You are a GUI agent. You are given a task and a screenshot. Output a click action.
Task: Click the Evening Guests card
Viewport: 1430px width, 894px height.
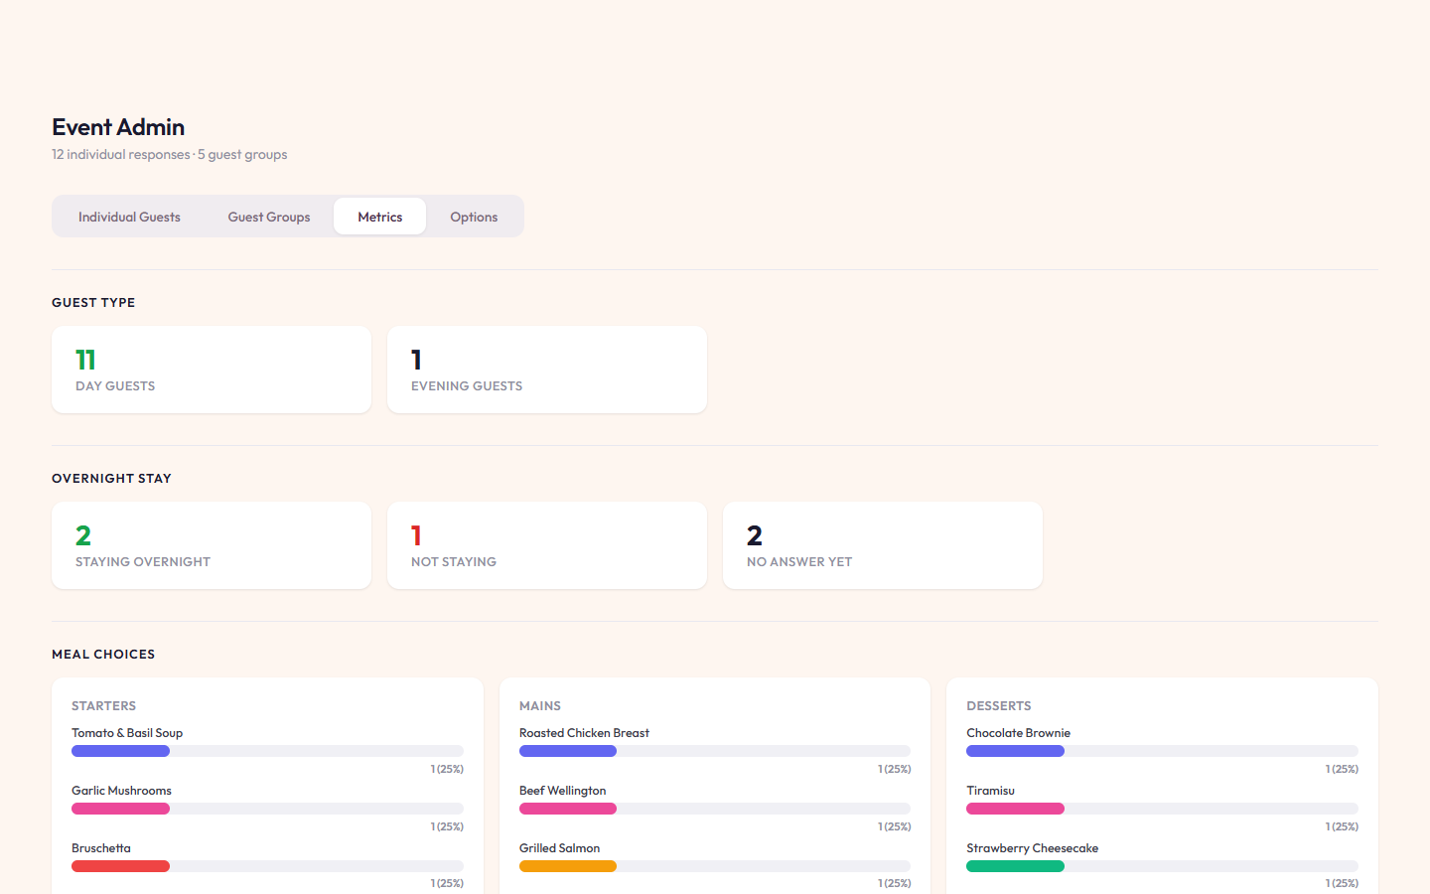(547, 370)
